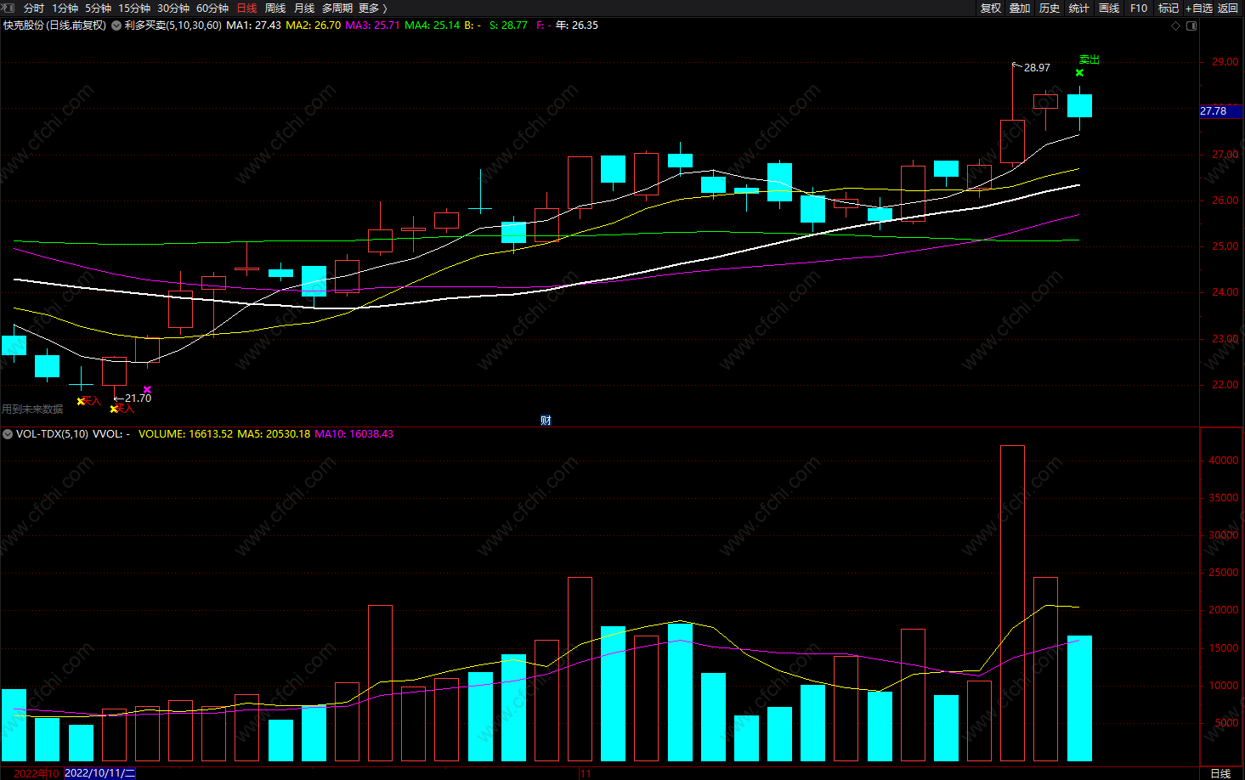Open the 画线 drawing tools
The height and width of the screenshot is (780, 1245).
[x=1109, y=8]
